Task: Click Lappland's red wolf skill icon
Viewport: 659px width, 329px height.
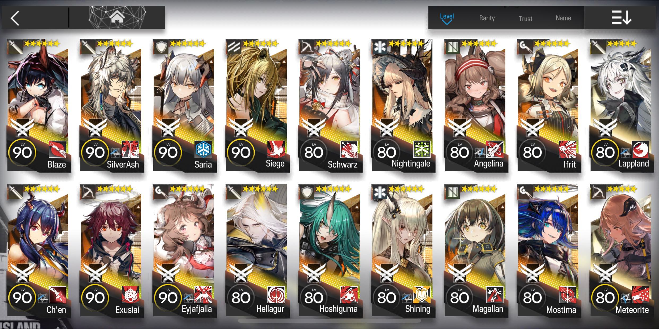Action: (x=640, y=149)
